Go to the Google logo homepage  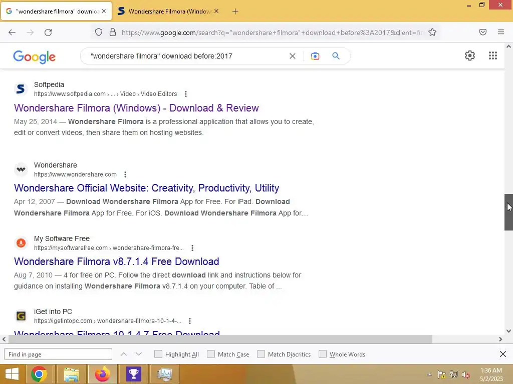pos(35,57)
